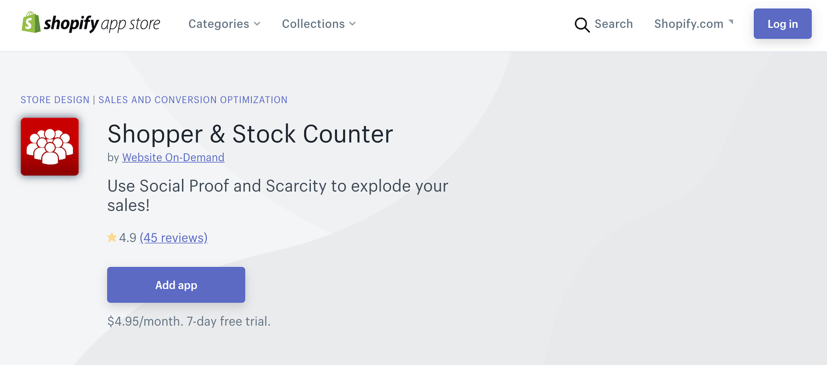Go to the Store Design category link

pos(55,100)
